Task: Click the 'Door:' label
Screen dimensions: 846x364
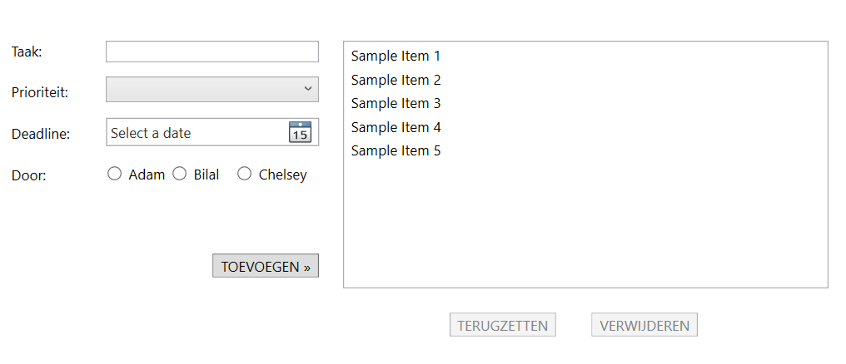Action: 29,175
